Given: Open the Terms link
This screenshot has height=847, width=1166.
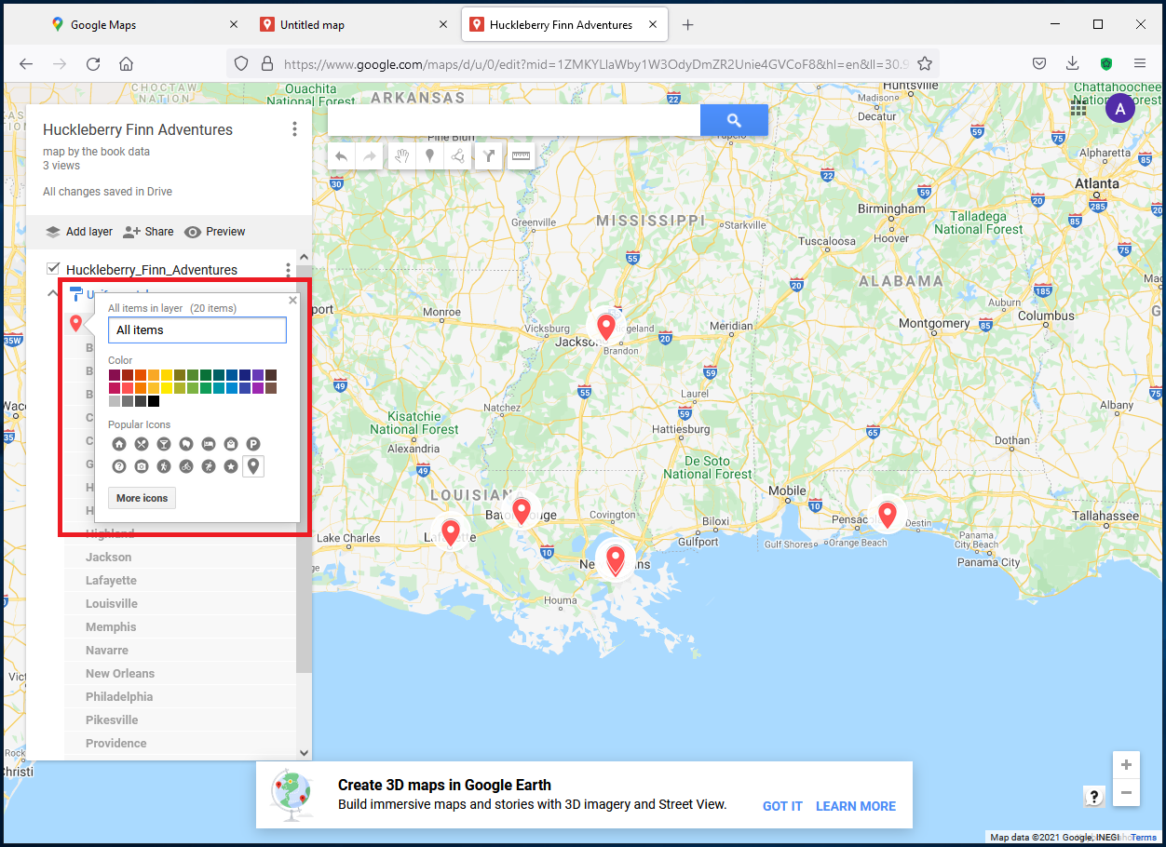Looking at the screenshot, I should pos(1144,838).
